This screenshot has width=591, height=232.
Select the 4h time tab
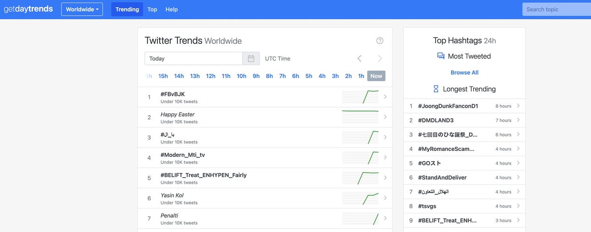[x=322, y=76]
